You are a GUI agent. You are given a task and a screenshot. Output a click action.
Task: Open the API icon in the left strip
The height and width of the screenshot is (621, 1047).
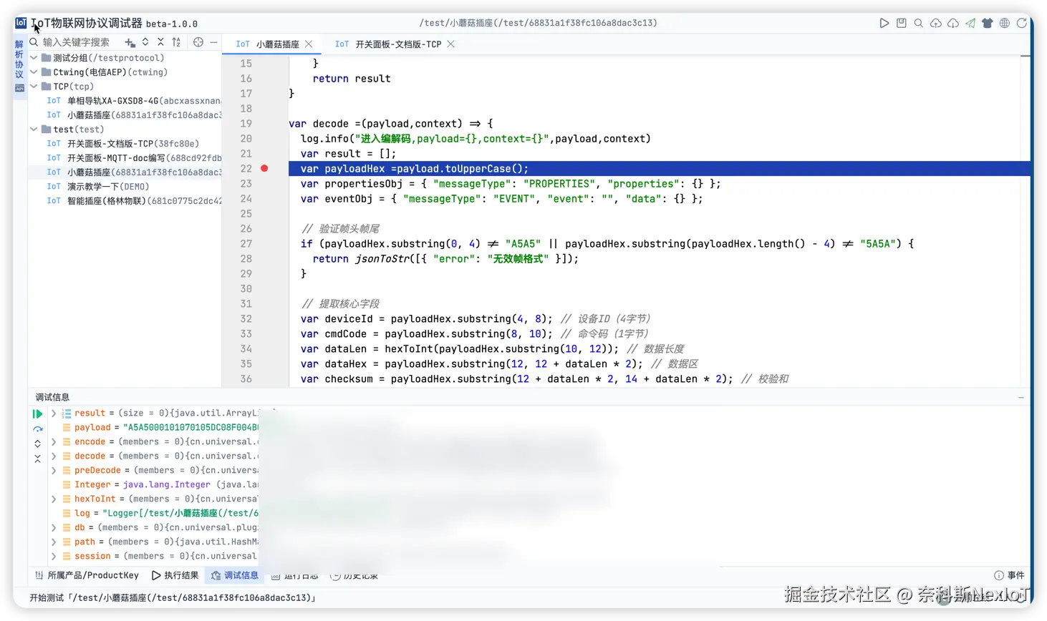(19, 88)
